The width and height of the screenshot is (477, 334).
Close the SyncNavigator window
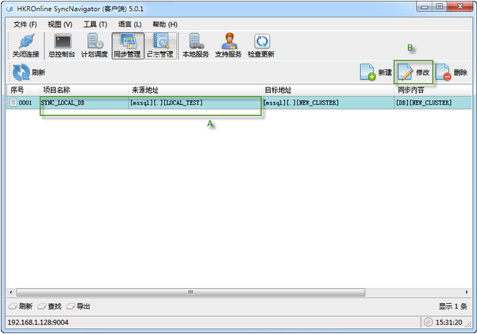pyautogui.click(x=460, y=6)
